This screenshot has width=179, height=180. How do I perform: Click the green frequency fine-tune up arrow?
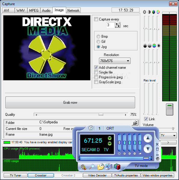110,138
